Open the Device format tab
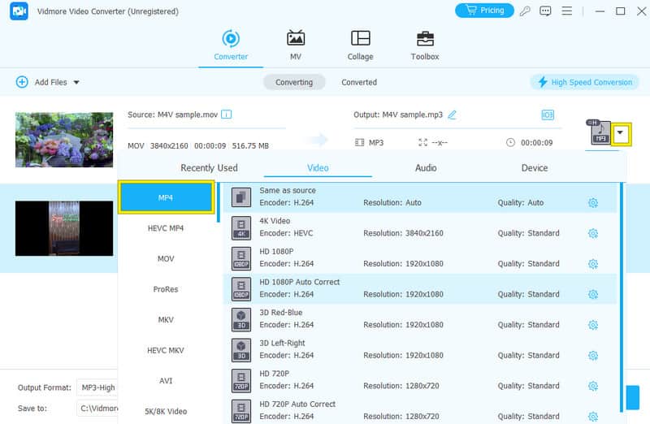This screenshot has width=650, height=424. click(535, 167)
